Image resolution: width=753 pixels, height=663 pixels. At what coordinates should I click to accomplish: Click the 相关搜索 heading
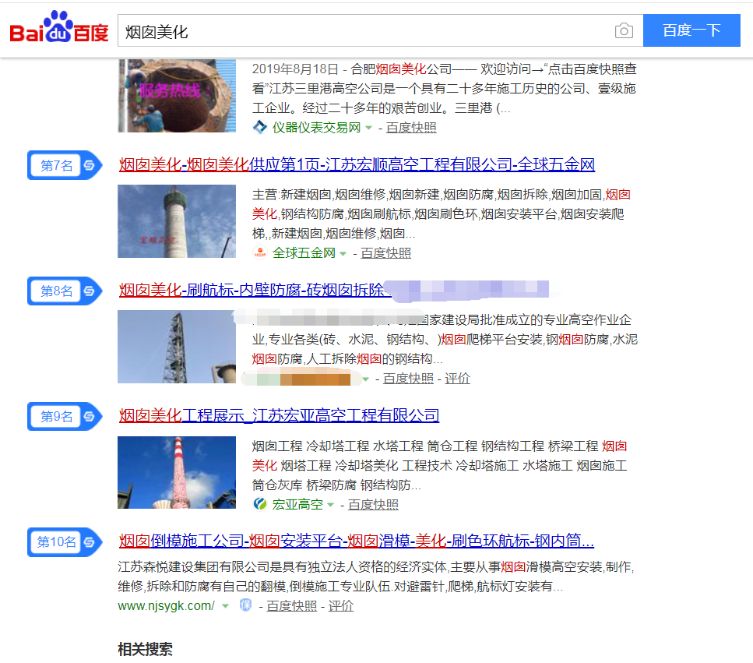tap(145, 649)
